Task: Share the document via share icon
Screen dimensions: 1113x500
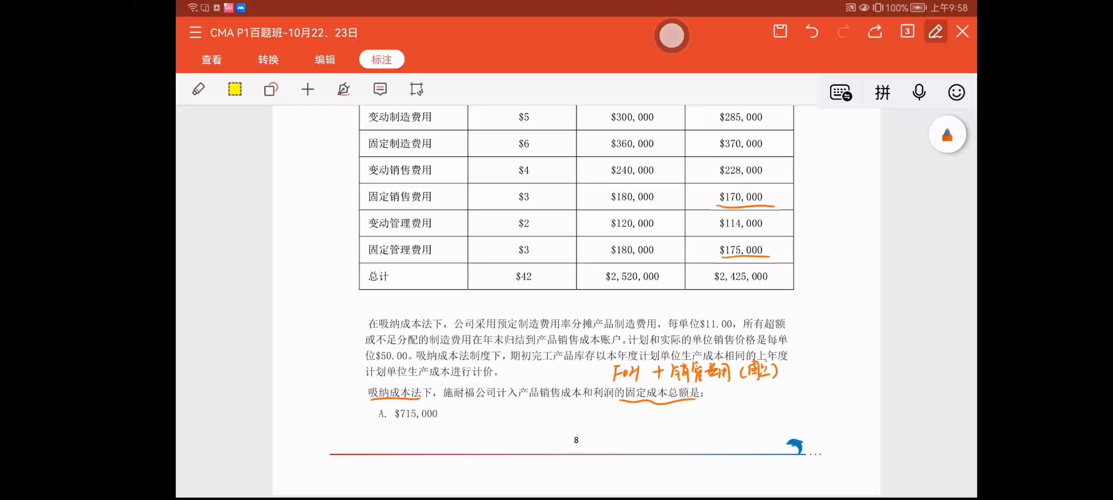Action: [875, 31]
